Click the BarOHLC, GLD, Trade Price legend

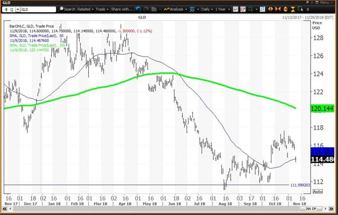pyautogui.click(x=32, y=26)
